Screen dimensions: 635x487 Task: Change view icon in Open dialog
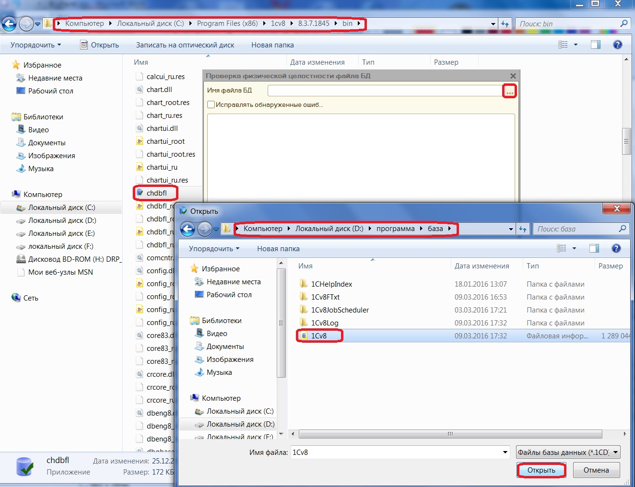(562, 248)
